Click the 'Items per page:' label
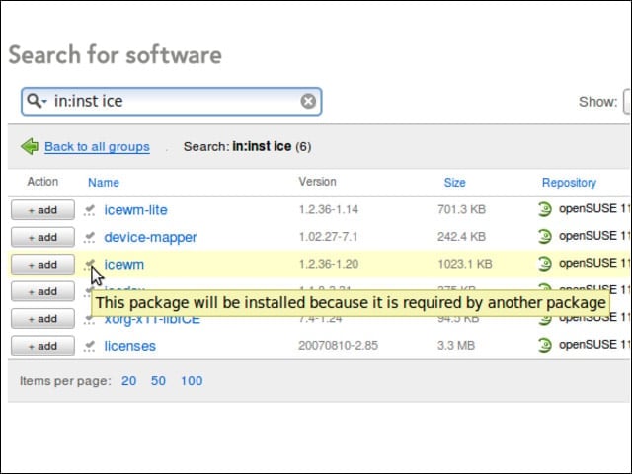 (65, 381)
